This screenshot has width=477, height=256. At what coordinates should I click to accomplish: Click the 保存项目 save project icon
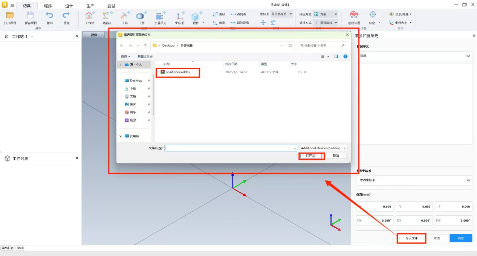[31, 16]
